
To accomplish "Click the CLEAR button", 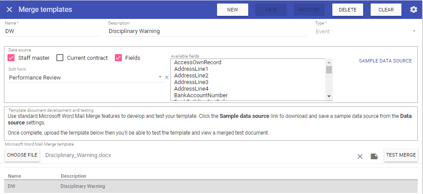I will (386, 10).
